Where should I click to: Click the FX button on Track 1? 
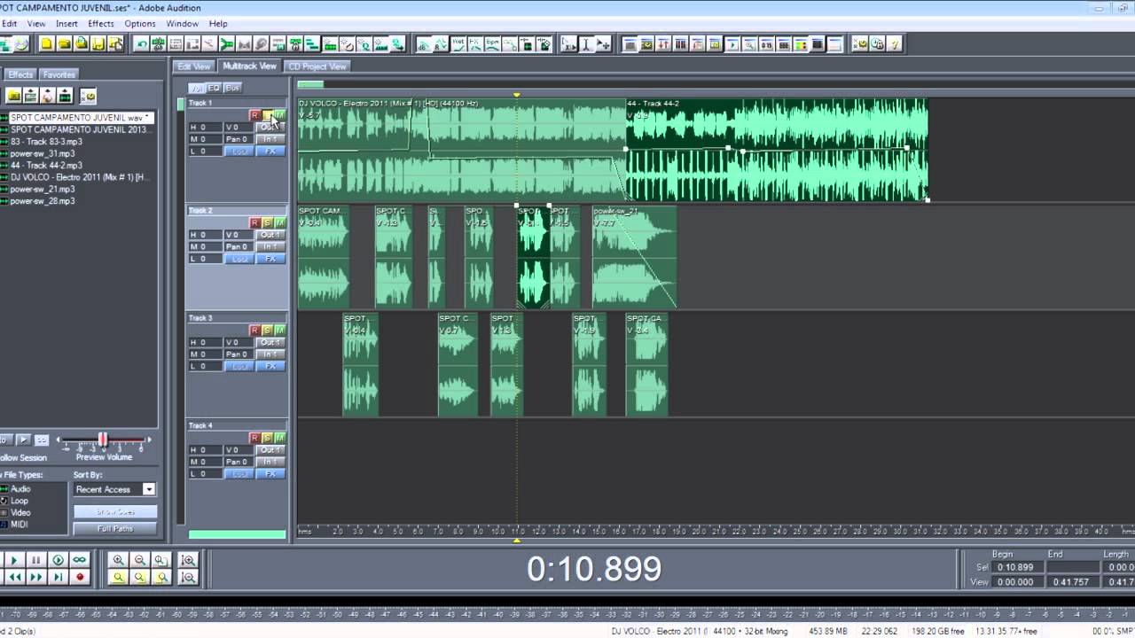pos(270,152)
